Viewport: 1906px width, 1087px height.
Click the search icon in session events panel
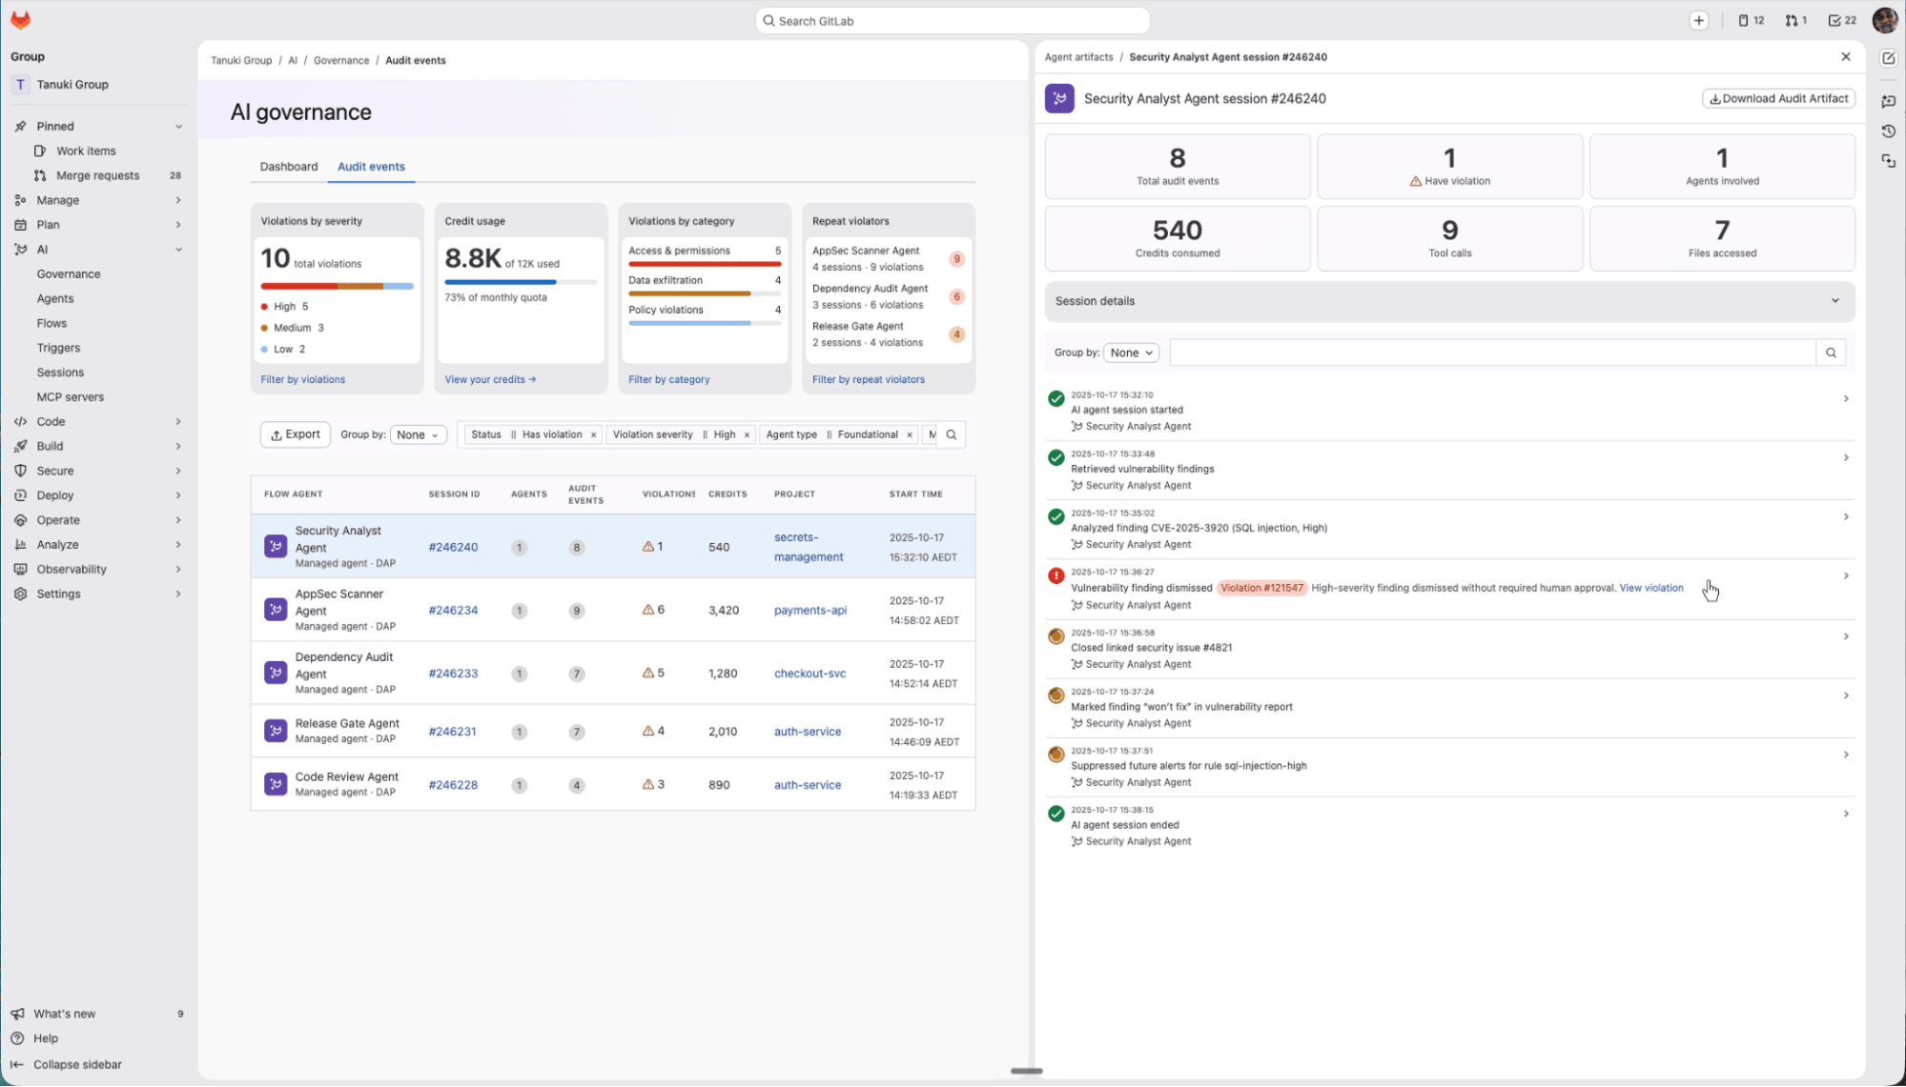[1831, 352]
